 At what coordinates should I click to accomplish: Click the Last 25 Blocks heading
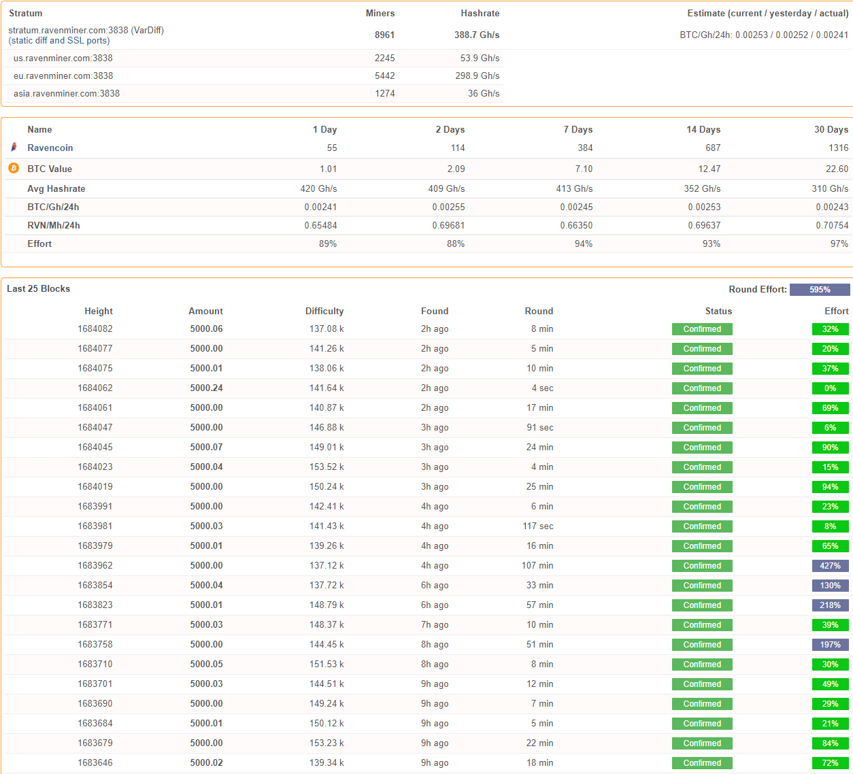click(38, 288)
